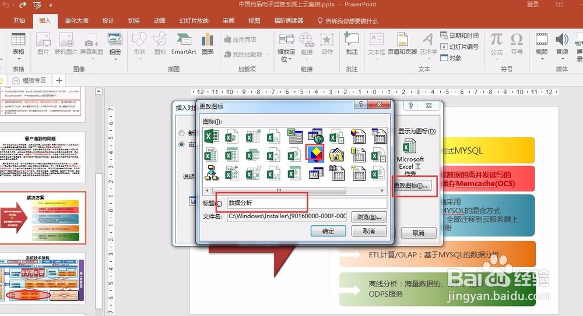This screenshot has width=583, height=316.
Task: Click 取消 in the 更改图标 dialog
Action: tap(369, 231)
